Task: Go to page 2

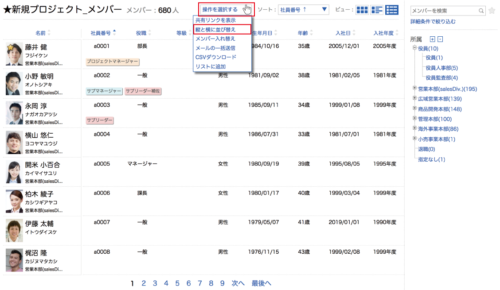Action: [x=144, y=283]
